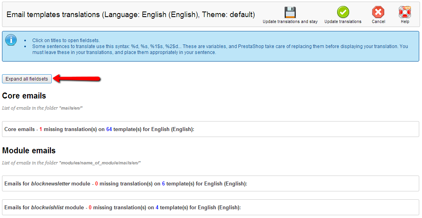Expand the blockwishlist module emails fieldset
422x218 pixels.
(122, 208)
